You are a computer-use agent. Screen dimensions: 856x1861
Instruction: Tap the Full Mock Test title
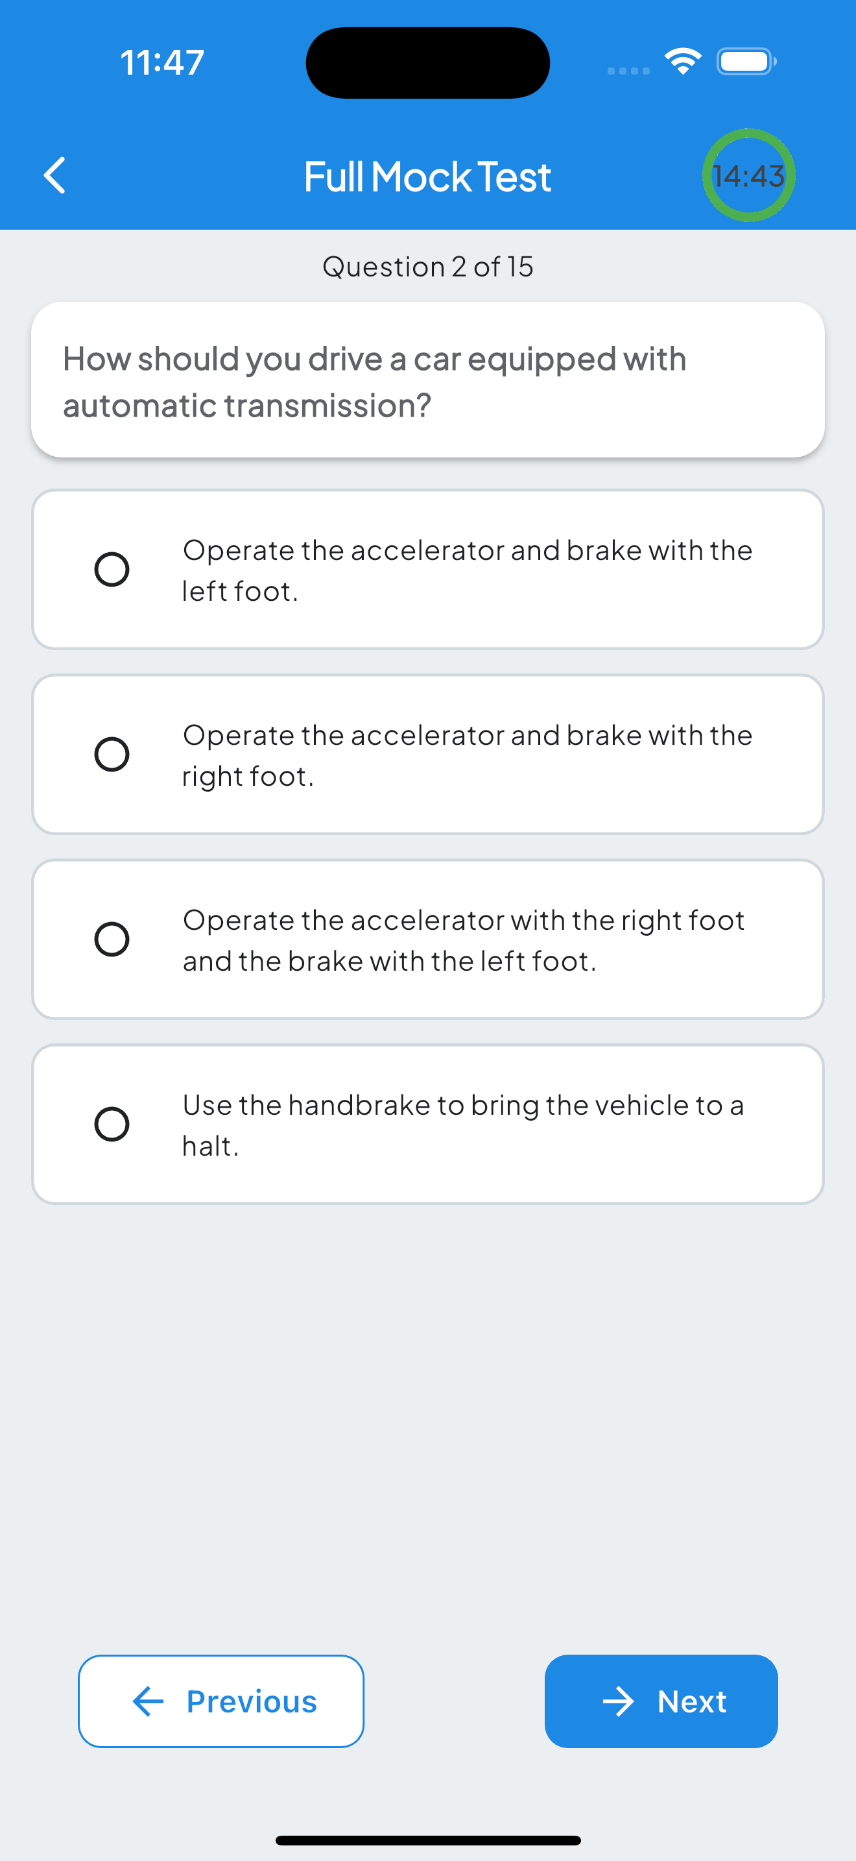[427, 177]
